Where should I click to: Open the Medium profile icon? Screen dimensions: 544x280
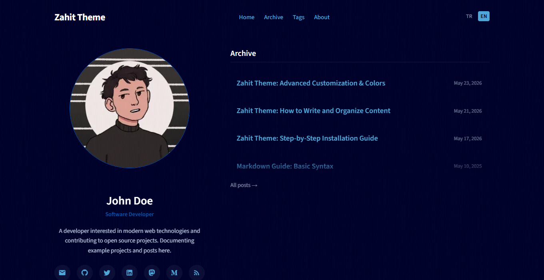point(174,273)
